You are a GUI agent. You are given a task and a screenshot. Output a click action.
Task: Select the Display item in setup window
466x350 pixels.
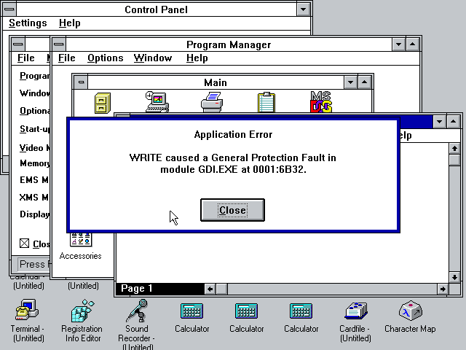tap(34, 214)
